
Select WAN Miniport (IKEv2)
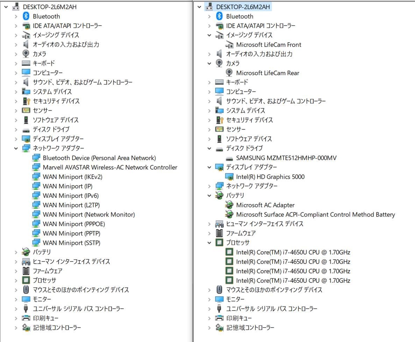click(72, 177)
